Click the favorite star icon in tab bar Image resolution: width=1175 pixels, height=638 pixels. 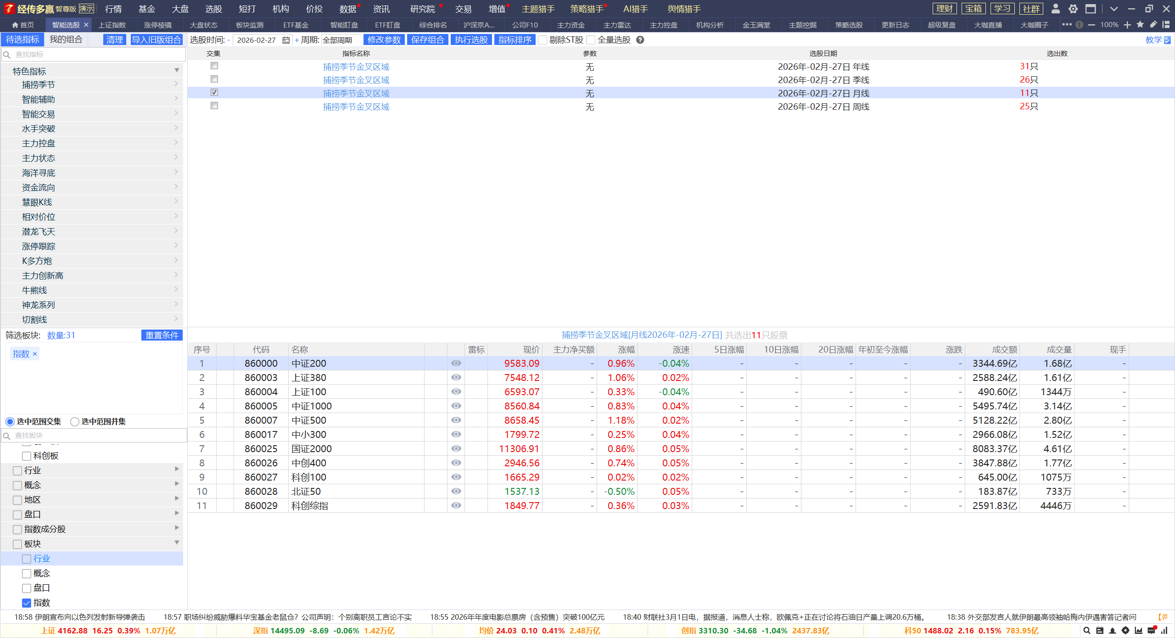(1140, 25)
